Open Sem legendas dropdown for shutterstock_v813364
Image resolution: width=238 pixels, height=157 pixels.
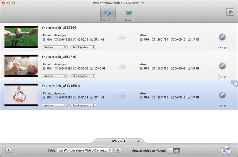[83, 47]
